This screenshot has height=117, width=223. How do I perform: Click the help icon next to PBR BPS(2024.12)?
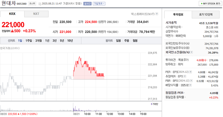click(191, 81)
